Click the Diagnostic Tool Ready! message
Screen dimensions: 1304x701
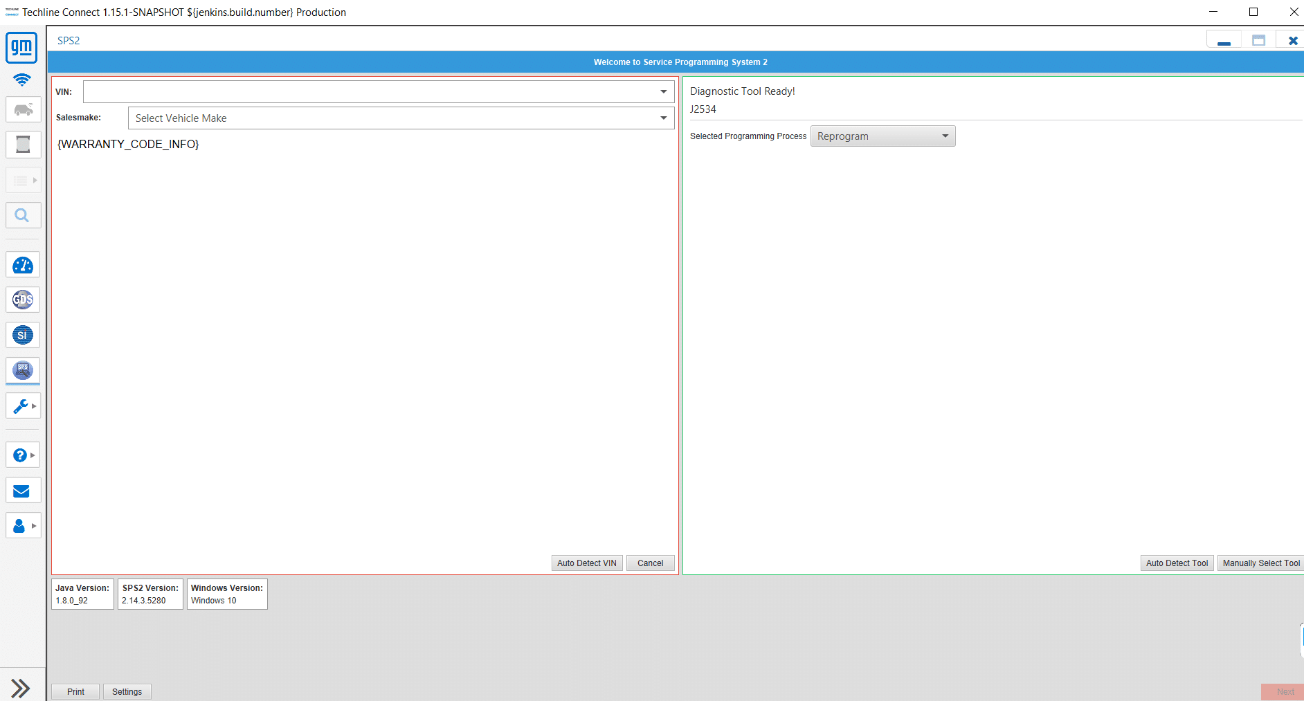tap(743, 91)
